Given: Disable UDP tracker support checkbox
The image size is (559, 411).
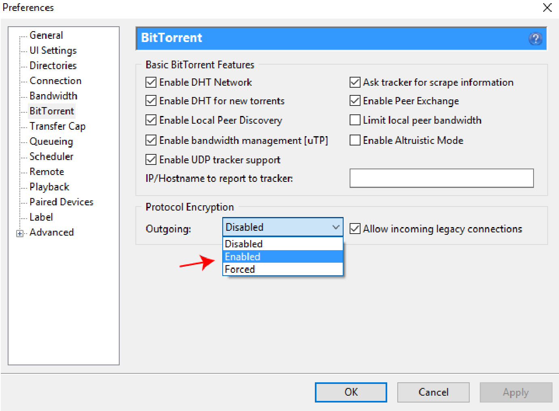Looking at the screenshot, I should [x=151, y=160].
